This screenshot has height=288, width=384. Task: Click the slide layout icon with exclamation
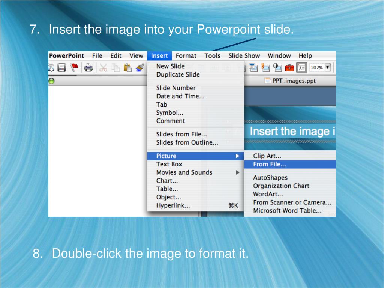[265, 67]
